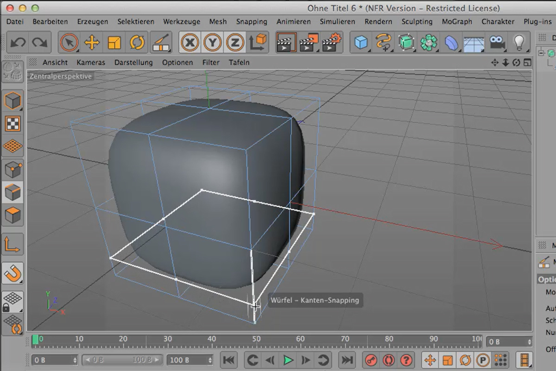Enable the Snapping magnet
Image resolution: width=556 pixels, height=371 pixels.
[13, 274]
